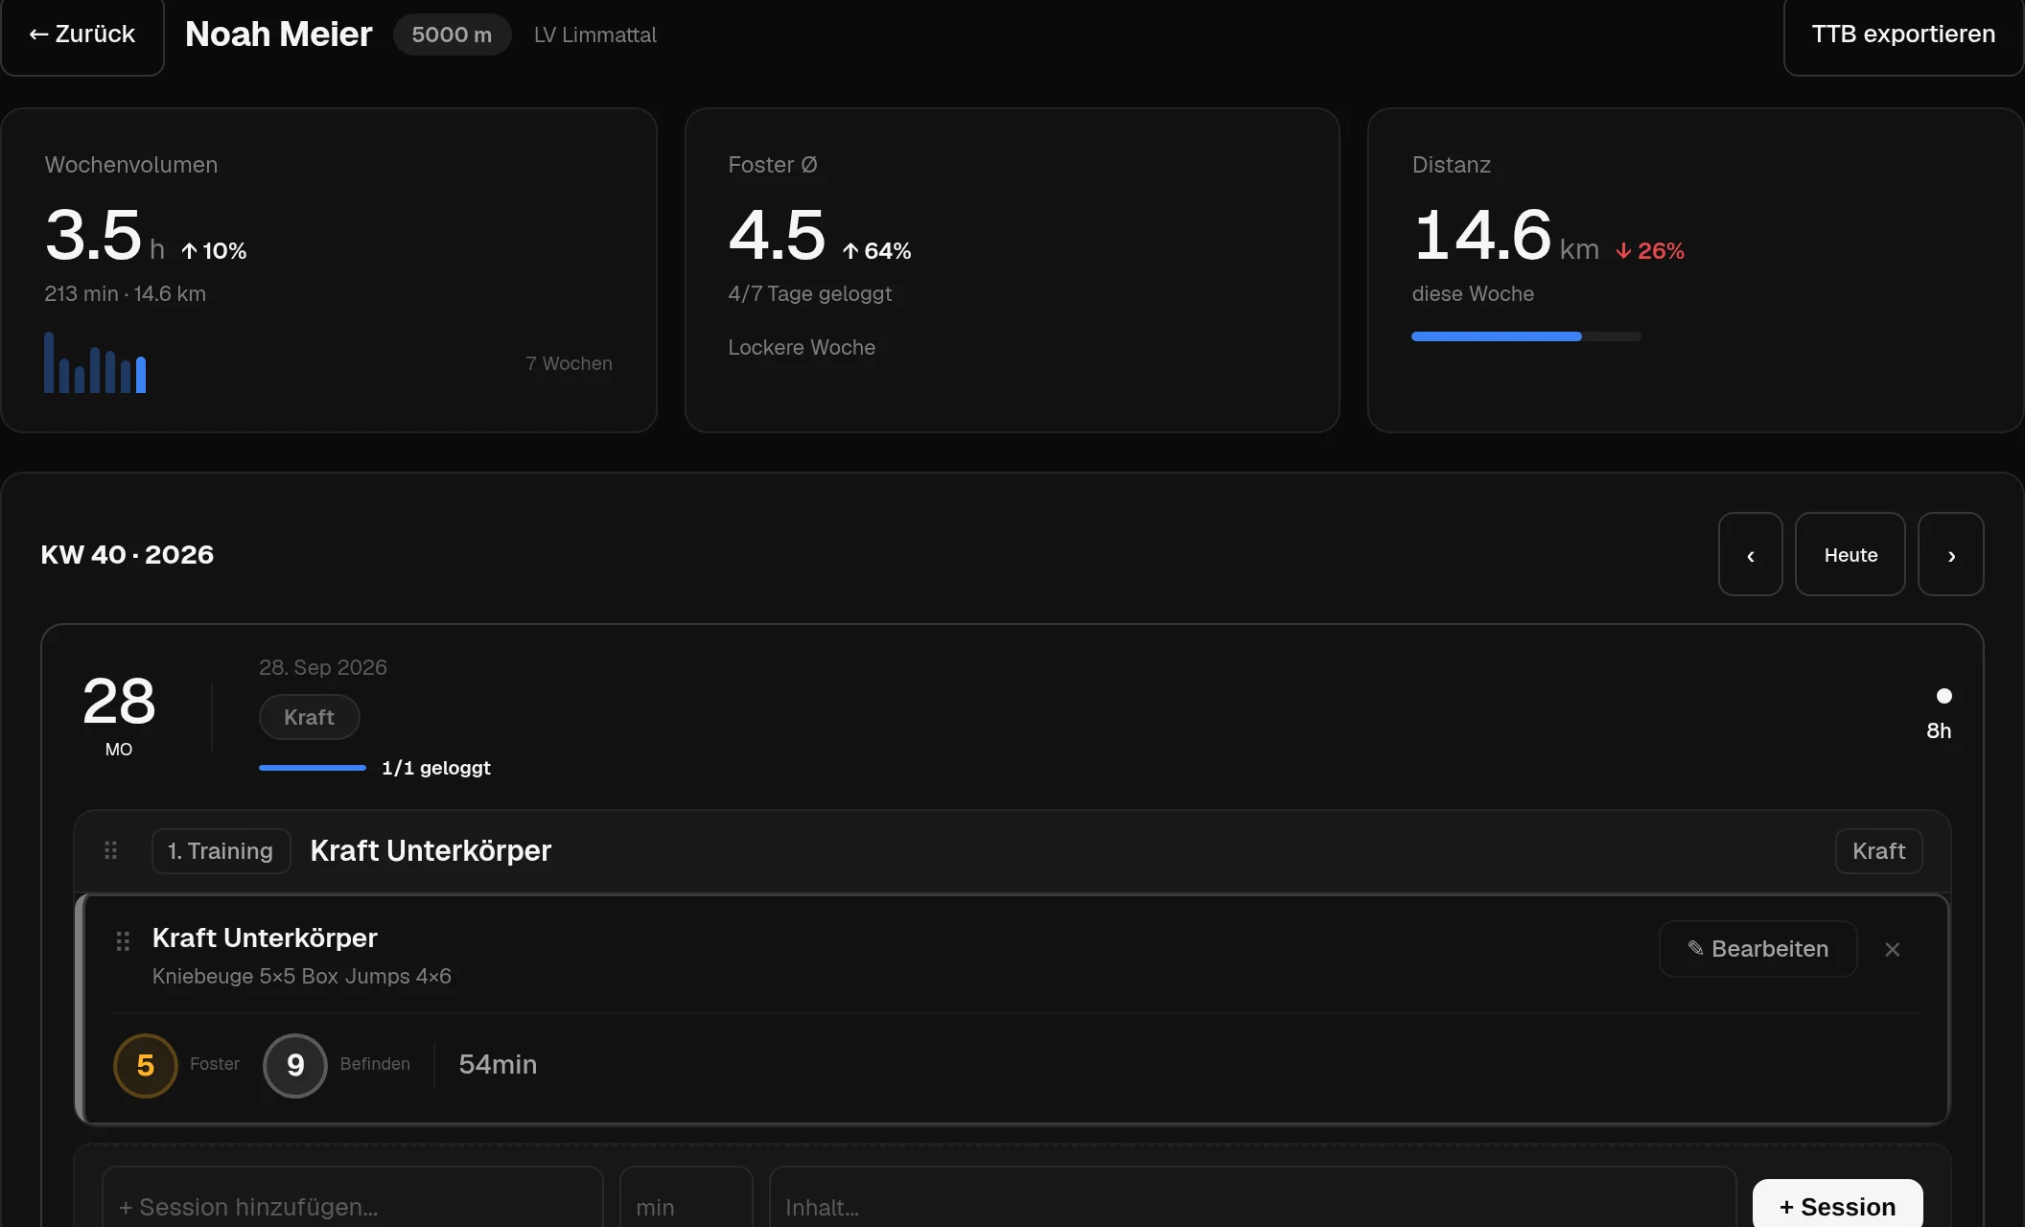
Task: Select the Kraft tag under 28. Sep 2026
Action: pyautogui.click(x=309, y=717)
